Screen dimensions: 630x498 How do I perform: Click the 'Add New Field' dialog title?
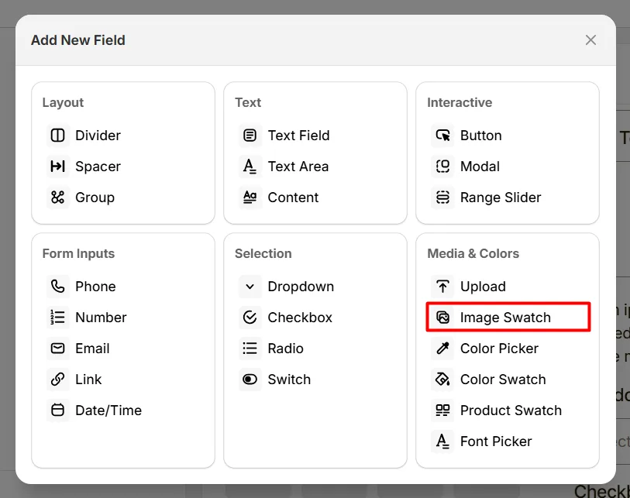coord(78,40)
